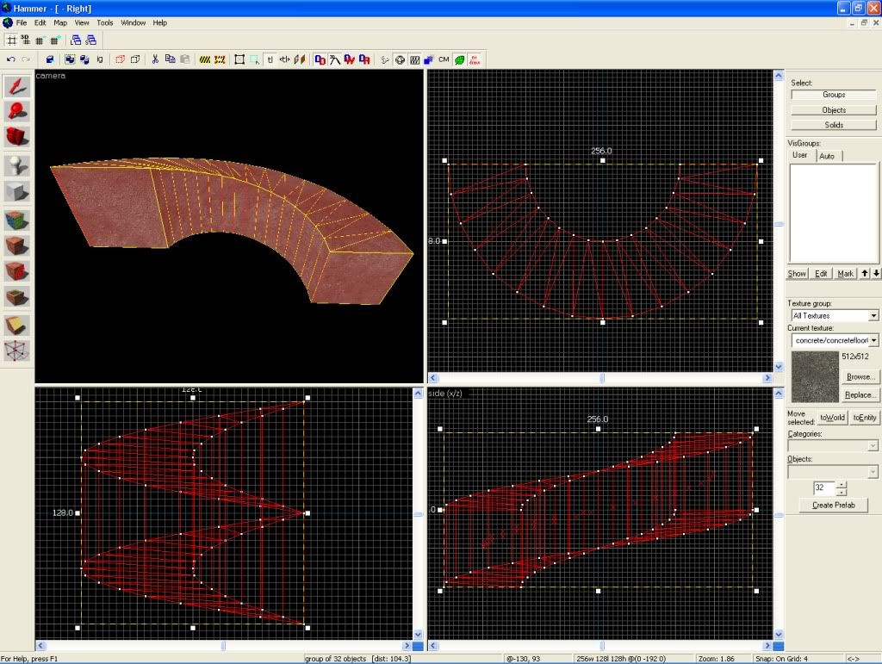Choose the Camera tool
This screenshot has width=882, height=664.
coord(17,136)
